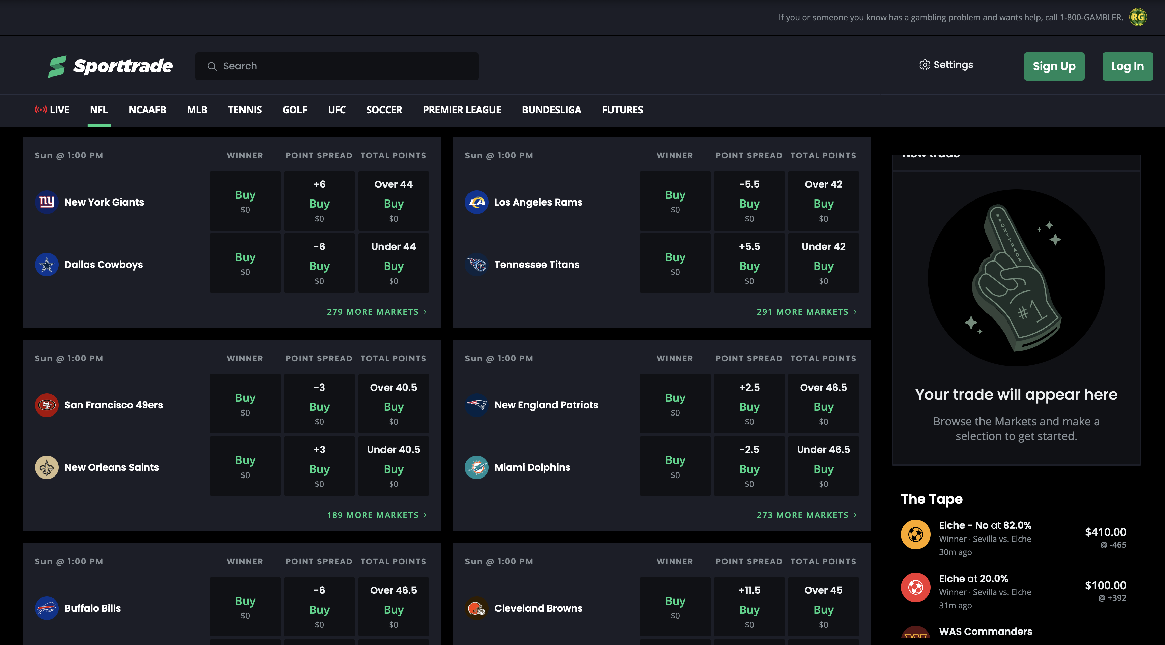The width and height of the screenshot is (1165, 645).
Task: Buy Over 44 total points
Action: (394, 201)
